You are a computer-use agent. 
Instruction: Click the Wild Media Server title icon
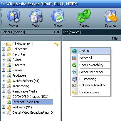tap(3, 4)
